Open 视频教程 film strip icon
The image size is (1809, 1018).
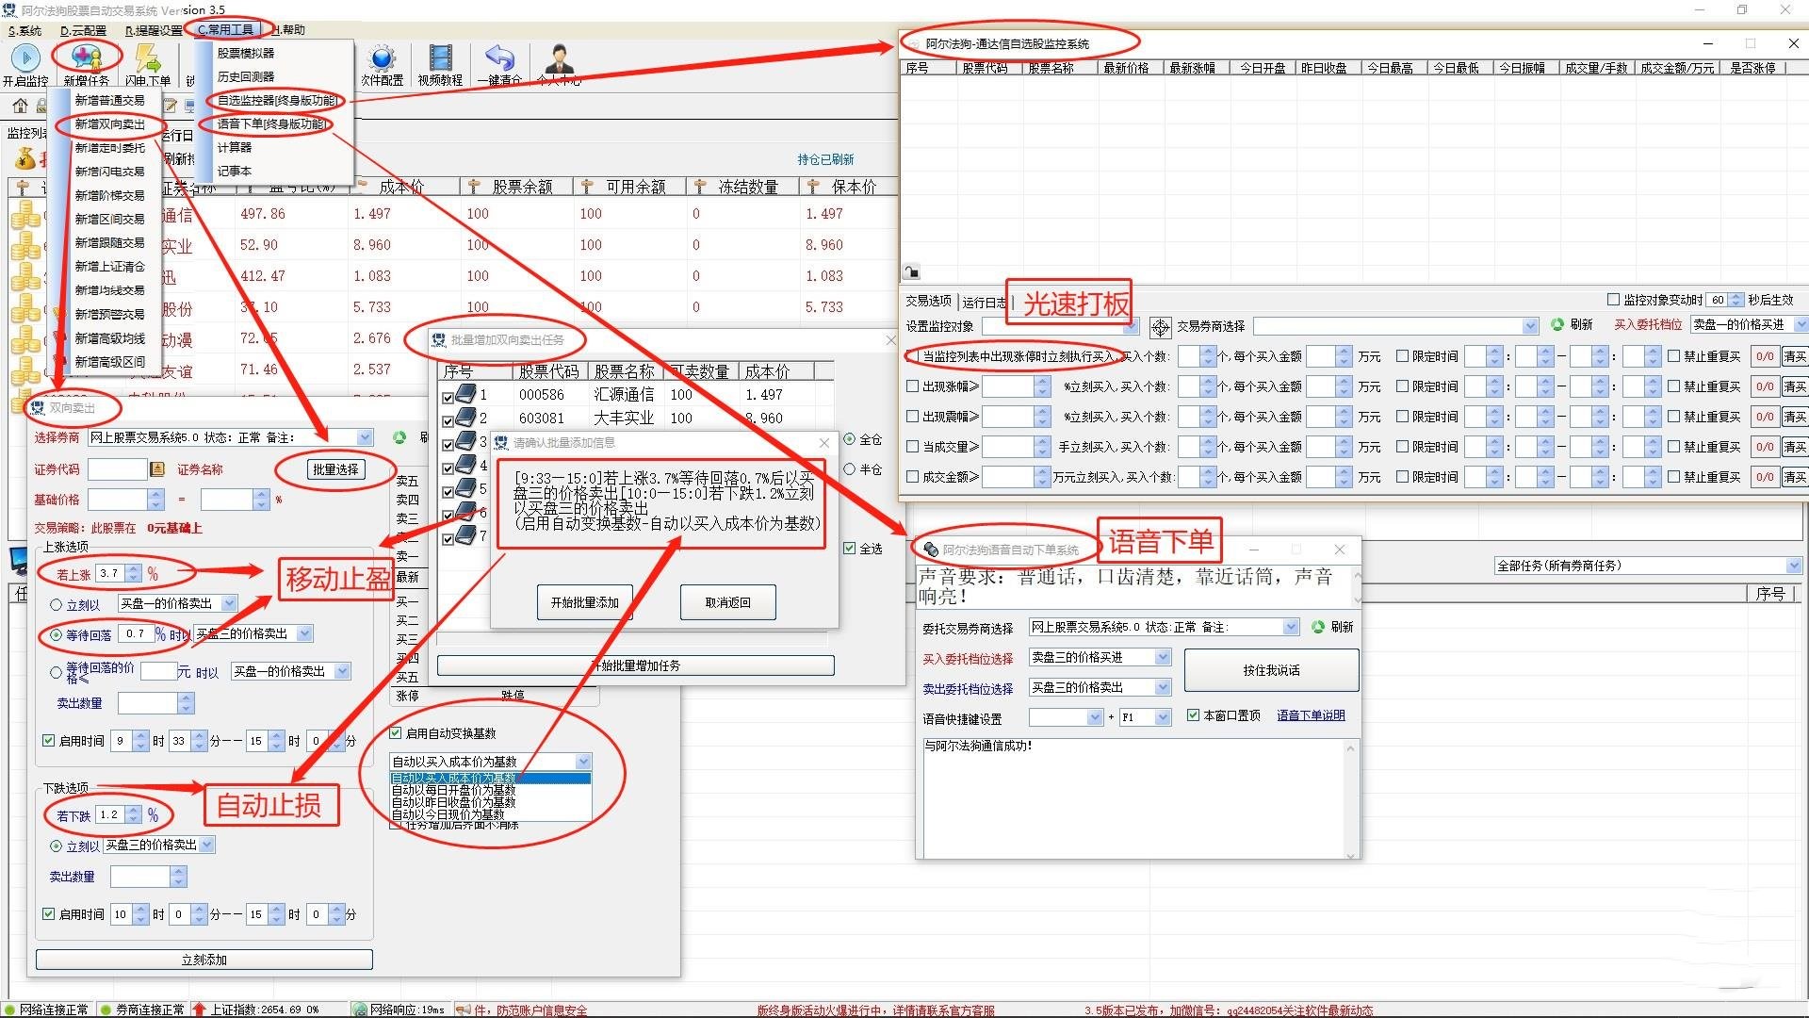point(441,57)
